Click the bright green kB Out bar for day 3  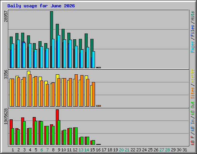tap(24, 133)
